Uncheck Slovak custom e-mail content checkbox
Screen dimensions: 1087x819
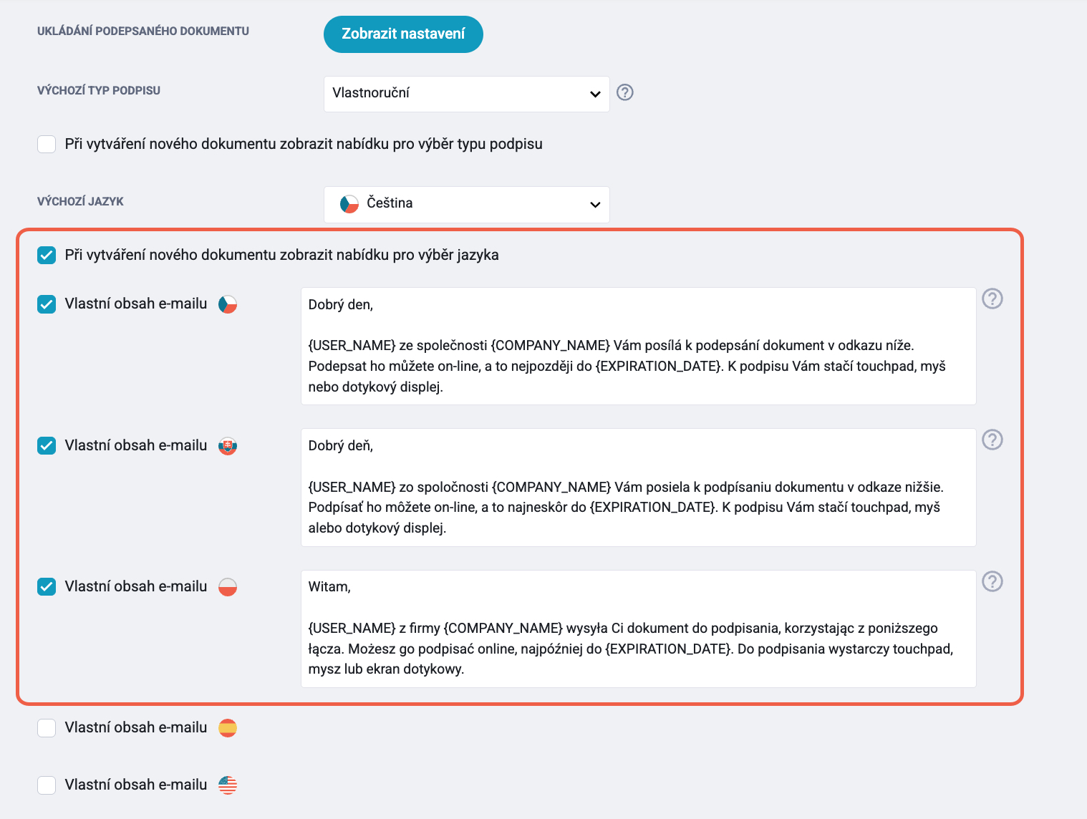click(x=47, y=445)
